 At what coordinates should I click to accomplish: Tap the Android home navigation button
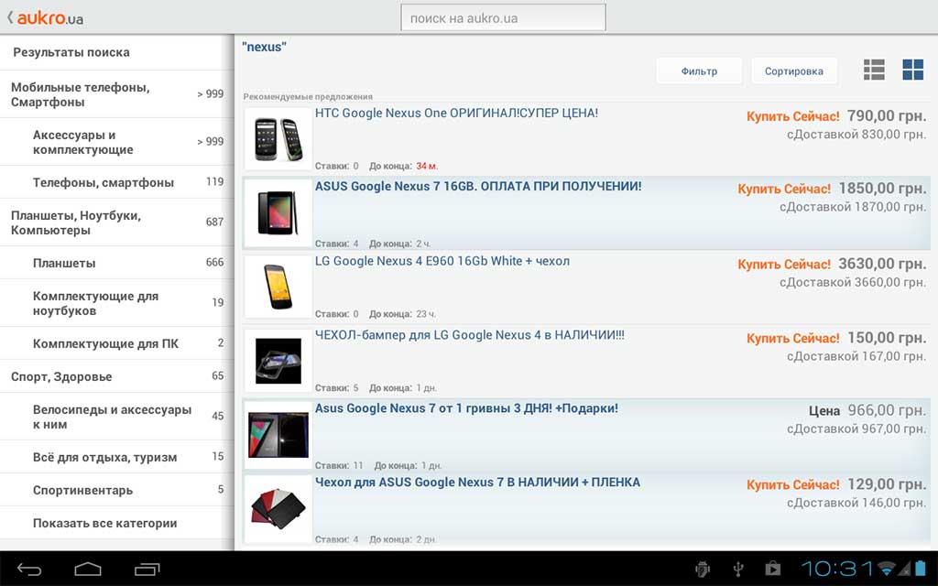tap(88, 570)
